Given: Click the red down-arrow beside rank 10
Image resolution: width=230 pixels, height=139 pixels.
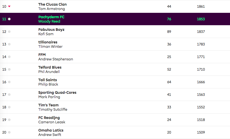Looking at the screenshot, I should pos(9,6).
